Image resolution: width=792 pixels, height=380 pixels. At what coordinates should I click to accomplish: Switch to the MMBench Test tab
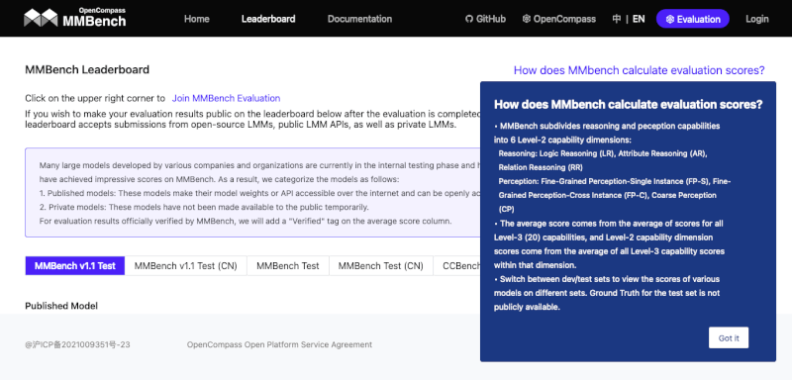[288, 266]
